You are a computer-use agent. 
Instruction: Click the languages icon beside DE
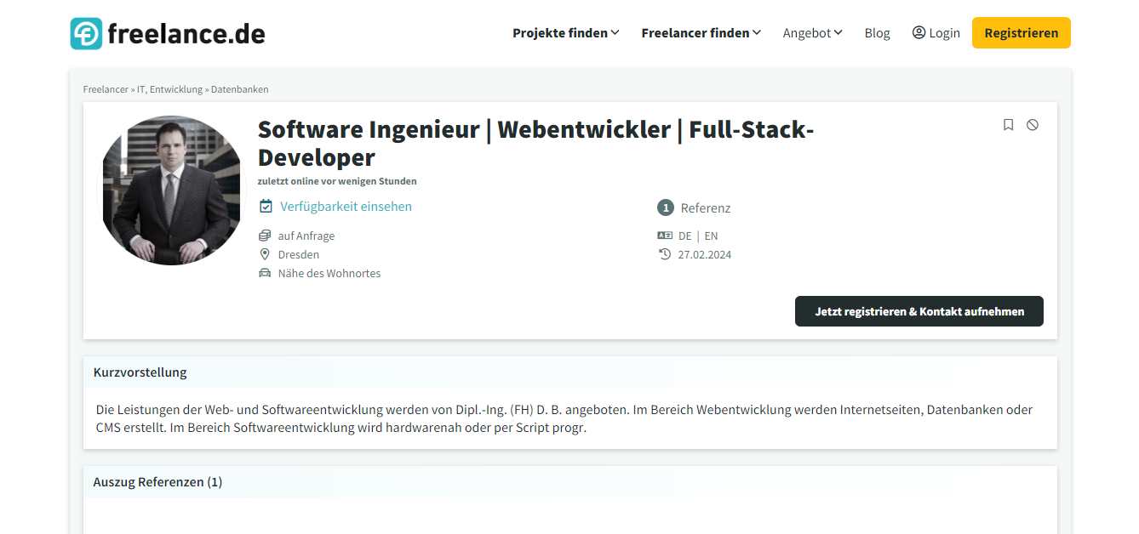[665, 236]
